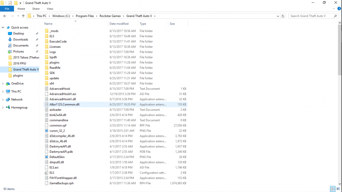This screenshot has width=342, height=192.
Task: Open the Help question mark icon
Action: 339,9
